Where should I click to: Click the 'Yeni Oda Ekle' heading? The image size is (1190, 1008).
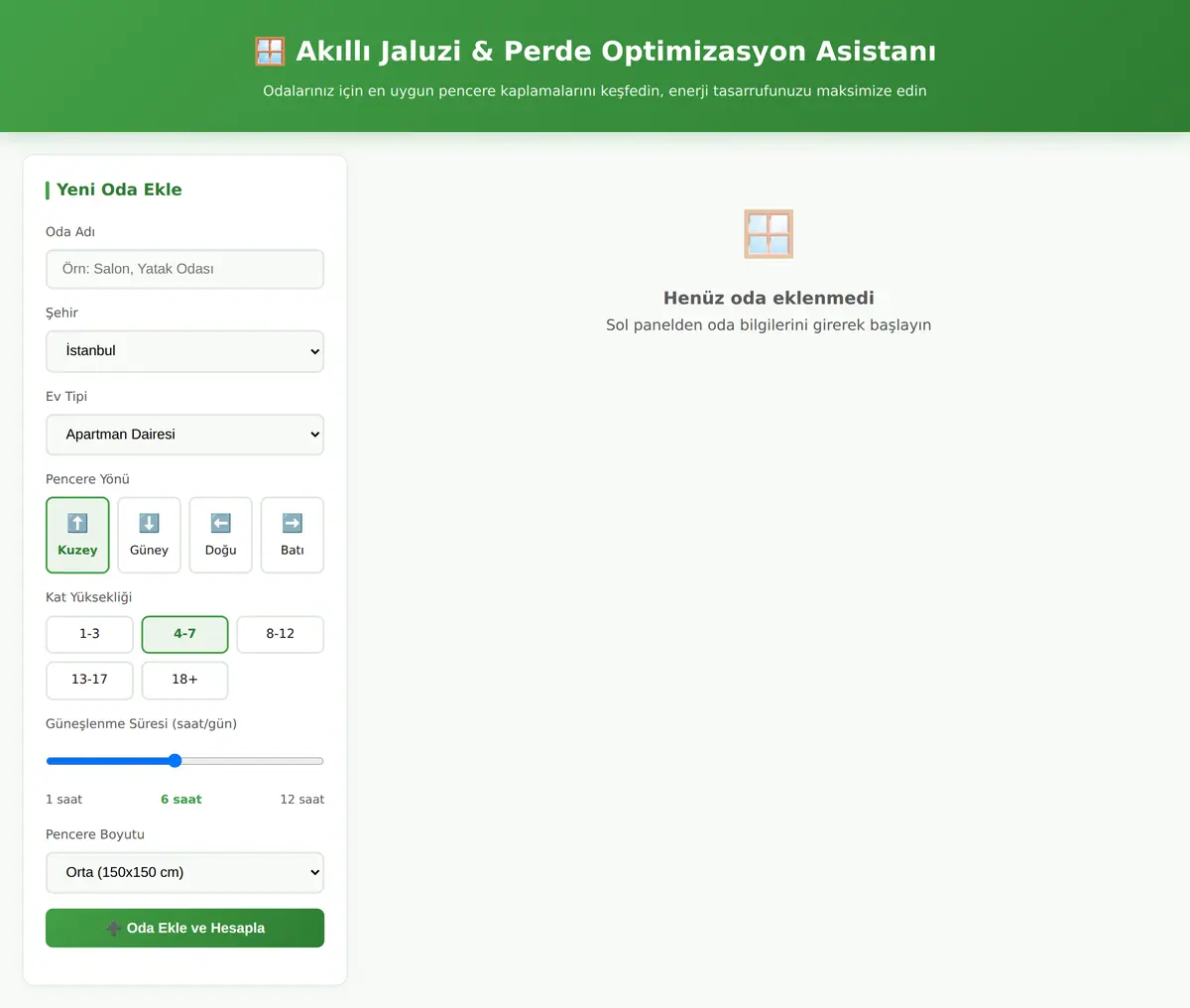(119, 189)
